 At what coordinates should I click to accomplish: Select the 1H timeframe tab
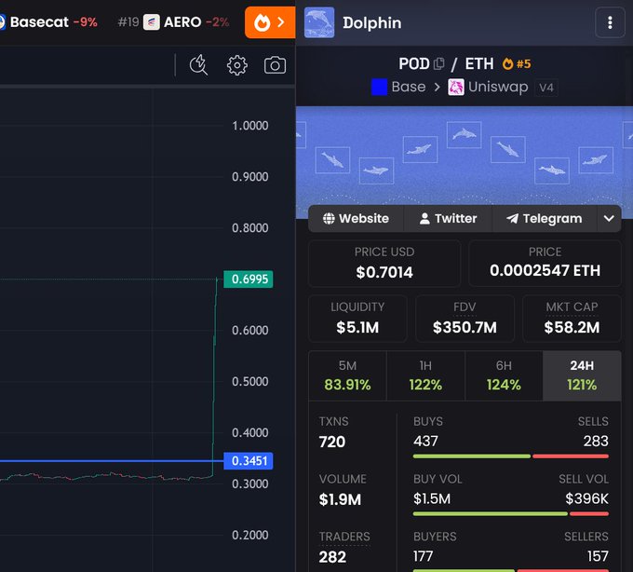[x=425, y=375]
